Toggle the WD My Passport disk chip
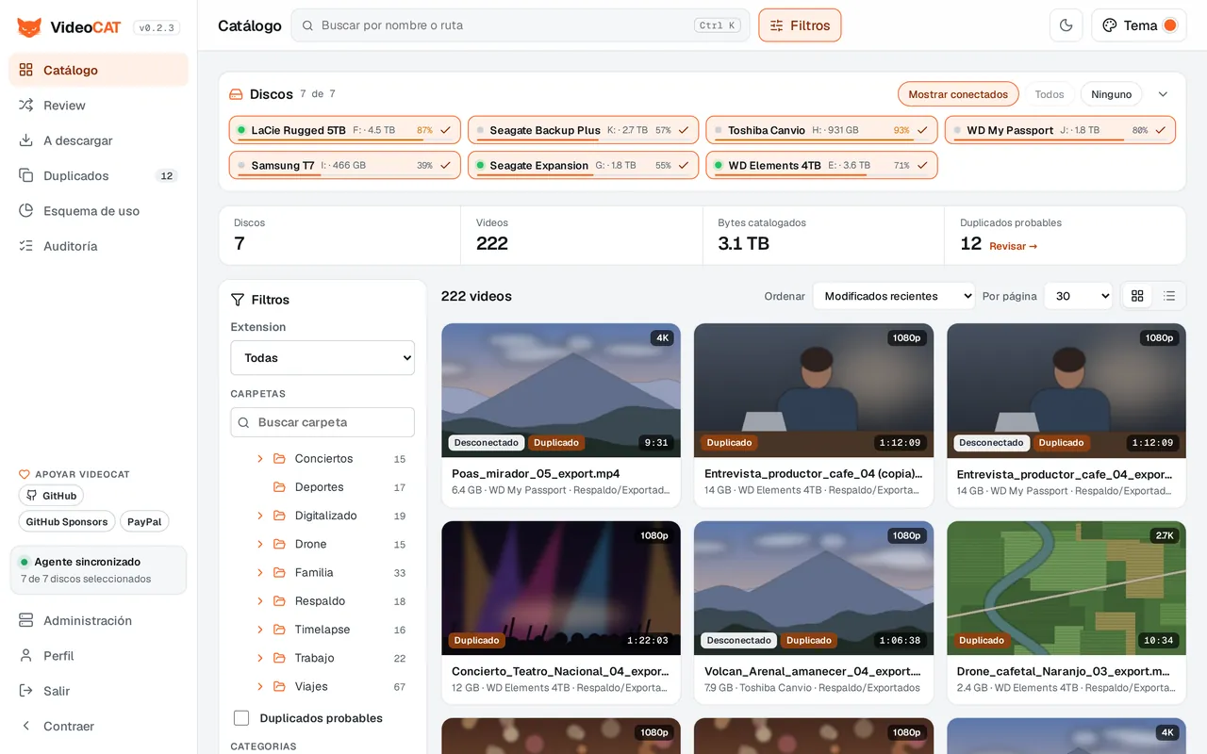This screenshot has width=1207, height=754. (1061, 130)
